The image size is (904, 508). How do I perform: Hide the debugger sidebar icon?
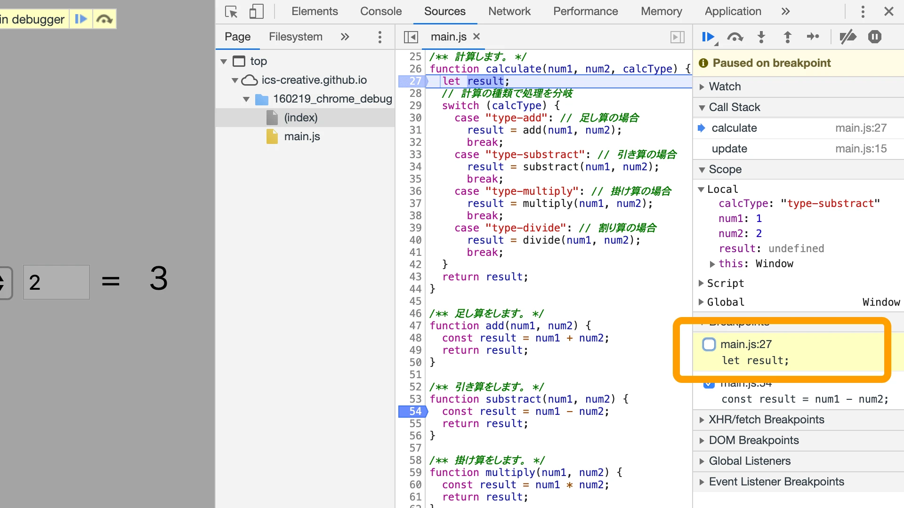pos(677,37)
